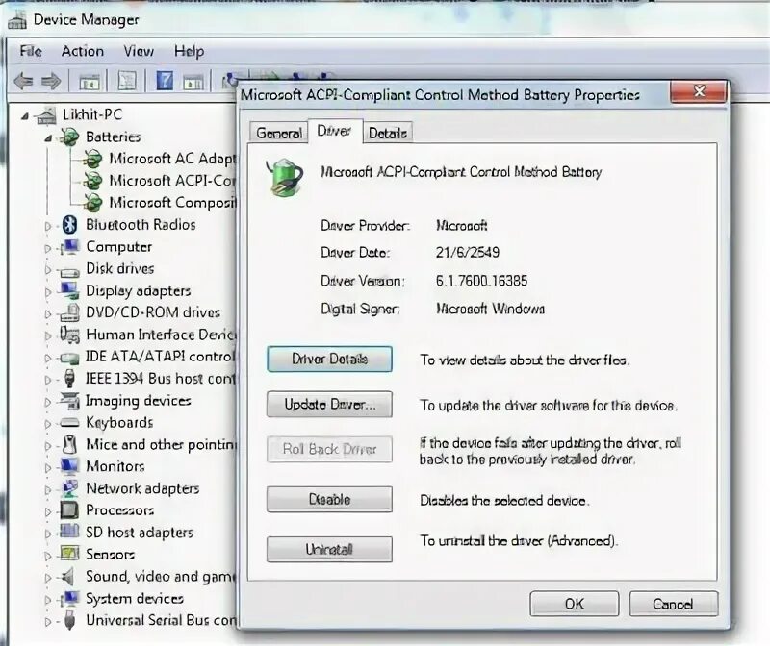Click the Network adapters icon
The width and height of the screenshot is (770, 646).
(x=69, y=488)
